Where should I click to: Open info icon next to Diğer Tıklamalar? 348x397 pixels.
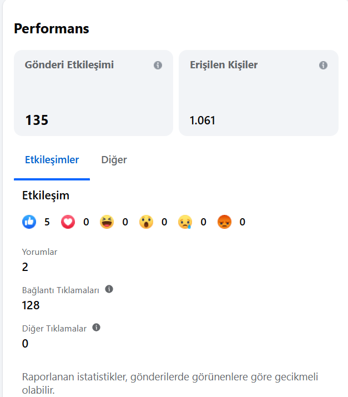96,328
